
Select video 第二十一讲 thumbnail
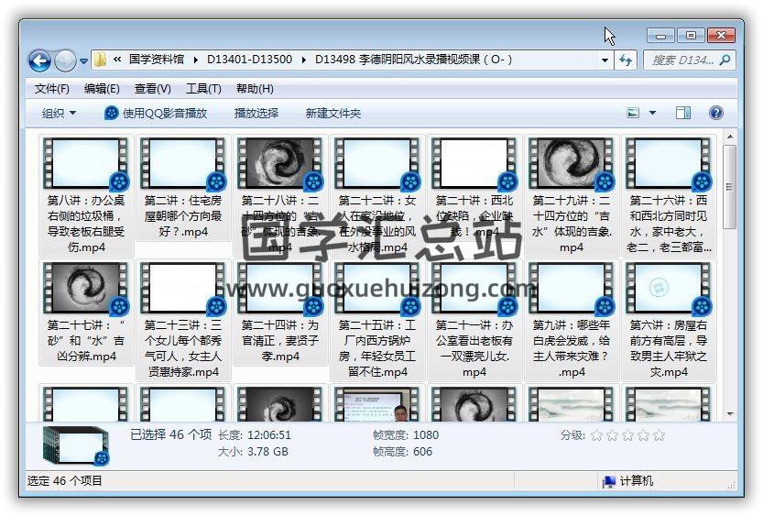pos(474,289)
